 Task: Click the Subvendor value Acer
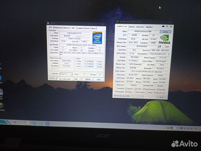coord(134,50)
